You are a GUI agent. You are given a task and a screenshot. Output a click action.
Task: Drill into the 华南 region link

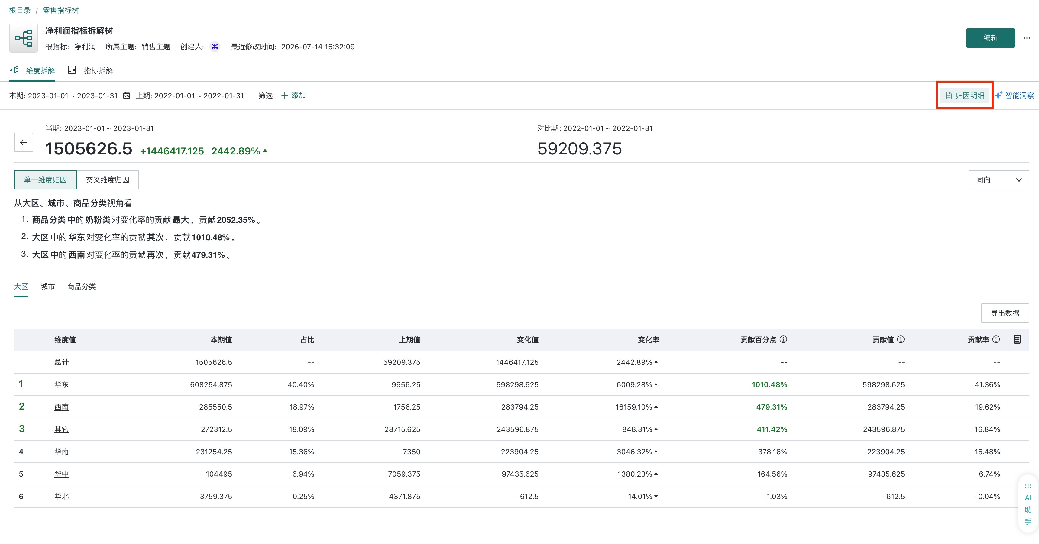[61, 452]
